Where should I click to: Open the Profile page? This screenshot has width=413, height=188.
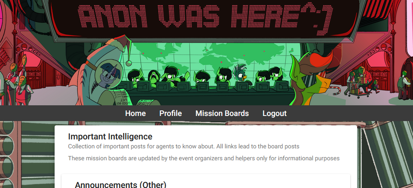170,113
